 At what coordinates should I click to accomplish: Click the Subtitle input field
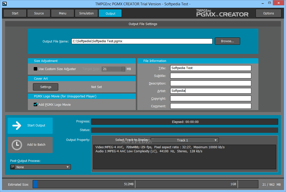click(211, 76)
